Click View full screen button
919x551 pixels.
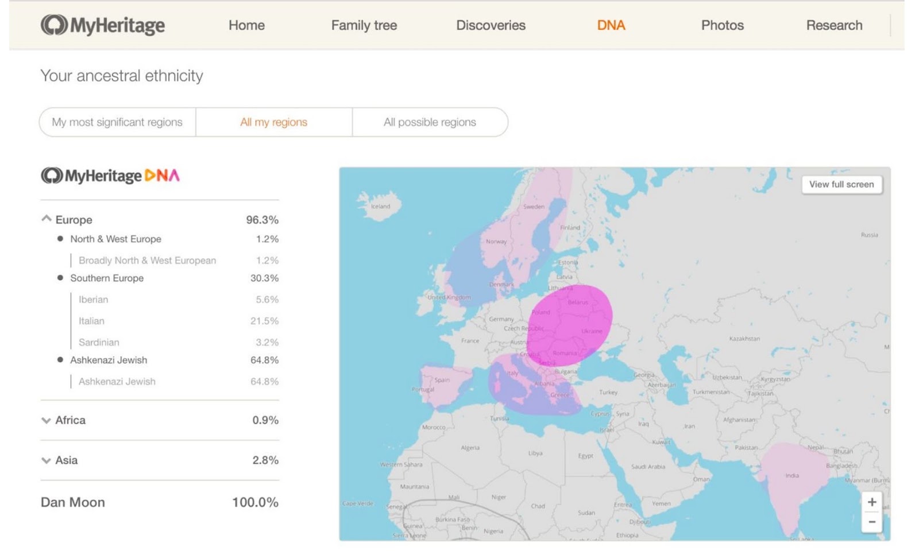841,184
